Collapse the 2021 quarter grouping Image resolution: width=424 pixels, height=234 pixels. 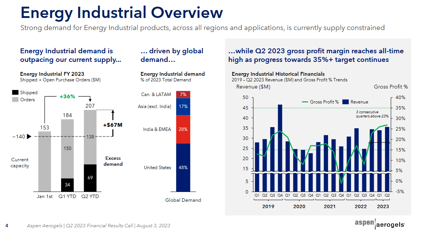330,206
